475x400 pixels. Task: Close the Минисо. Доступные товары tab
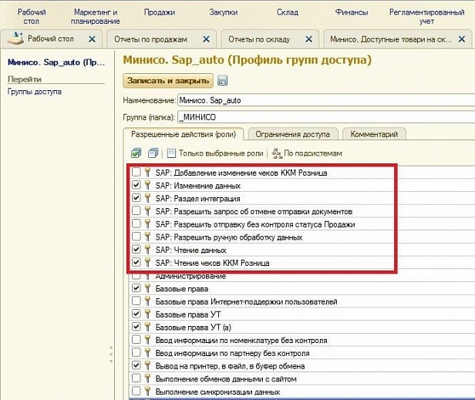coord(462,39)
